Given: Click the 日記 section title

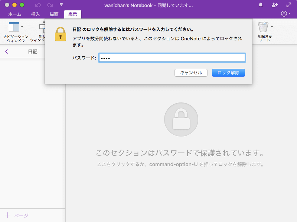Looking at the screenshot, I should [x=33, y=51].
